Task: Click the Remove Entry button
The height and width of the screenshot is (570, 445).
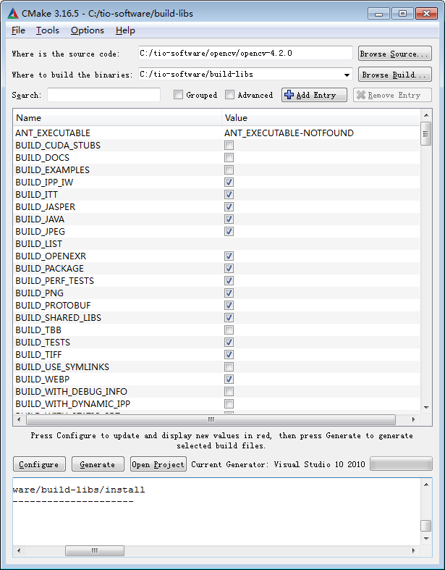Action: (392, 95)
